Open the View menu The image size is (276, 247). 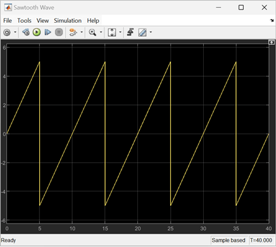[42, 21]
